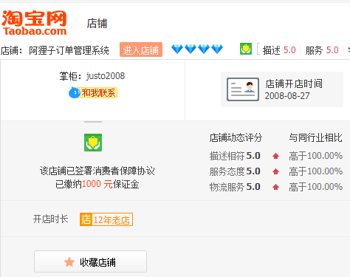Click 高于100.00% in the 服务态度 row

point(316,171)
